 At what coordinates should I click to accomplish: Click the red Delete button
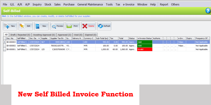click(88, 26)
